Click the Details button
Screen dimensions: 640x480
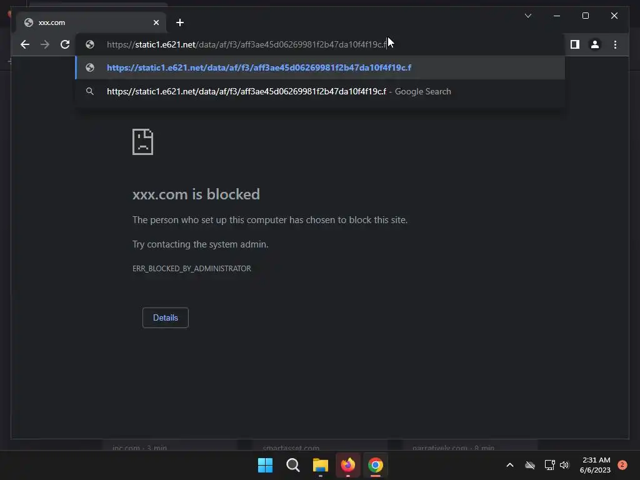(165, 317)
